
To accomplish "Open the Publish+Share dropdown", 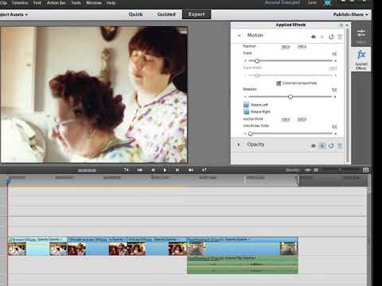I will point(350,14).
